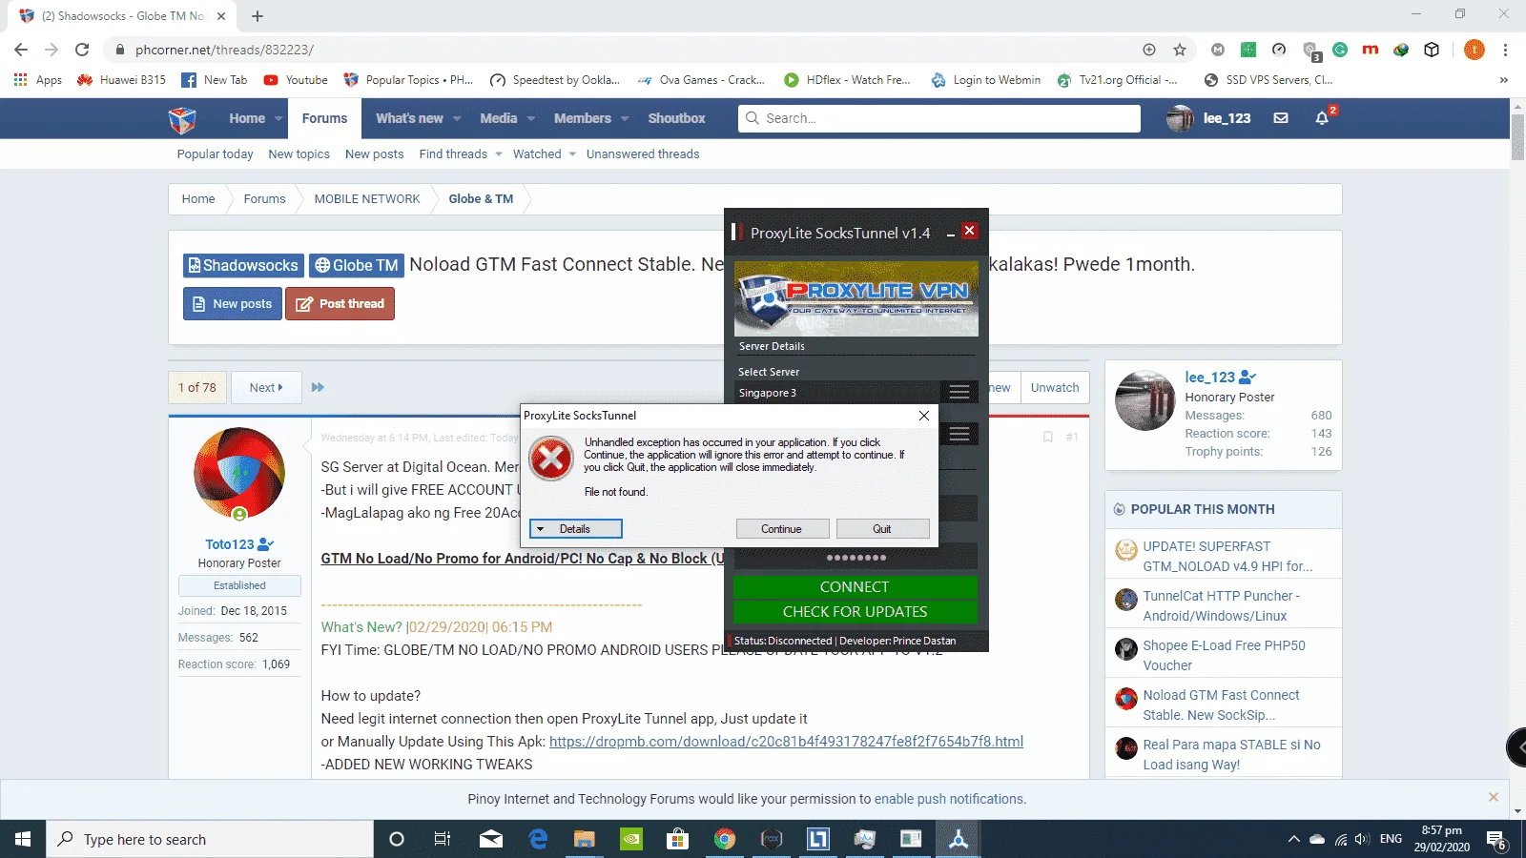Select Popular today in the sub-navigation
The image size is (1526, 858).
(x=216, y=153)
